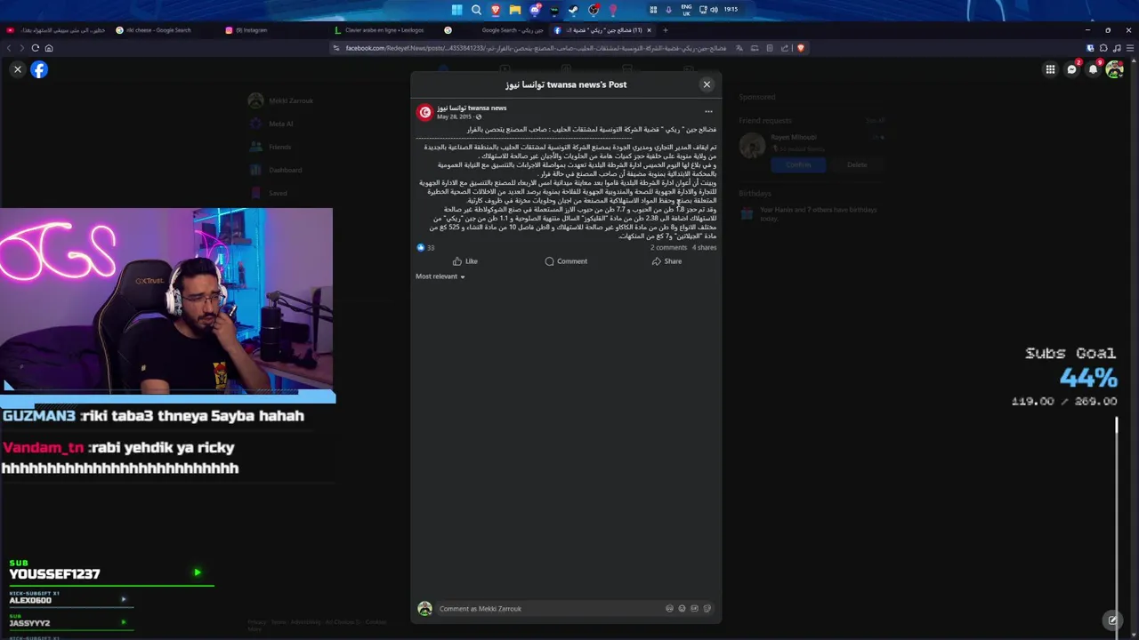Open Windows taskbar search

click(x=476, y=10)
